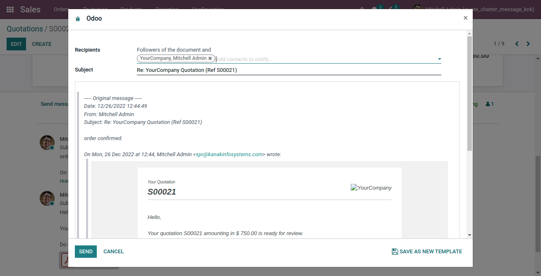Click the YourCompany logo image in quotation
Viewport: 541px width, 276px height.
371,188
